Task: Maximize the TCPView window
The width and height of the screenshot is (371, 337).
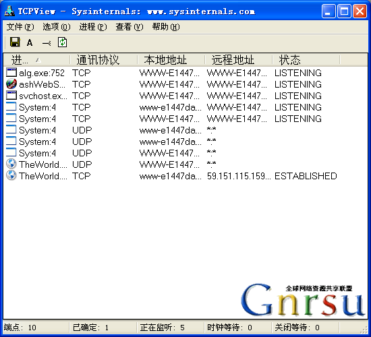Action: coord(344,11)
